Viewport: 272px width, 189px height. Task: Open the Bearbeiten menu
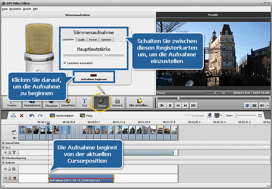(15, 9)
